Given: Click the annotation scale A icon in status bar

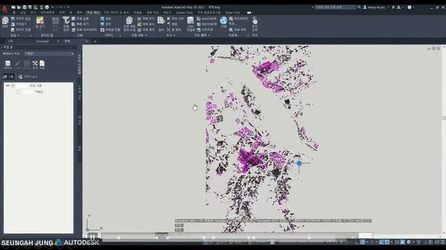Looking at the screenshot, I should [402, 242].
